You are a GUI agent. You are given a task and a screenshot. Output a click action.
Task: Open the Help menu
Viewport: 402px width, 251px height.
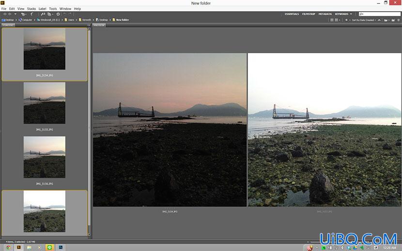pyautogui.click(x=77, y=9)
